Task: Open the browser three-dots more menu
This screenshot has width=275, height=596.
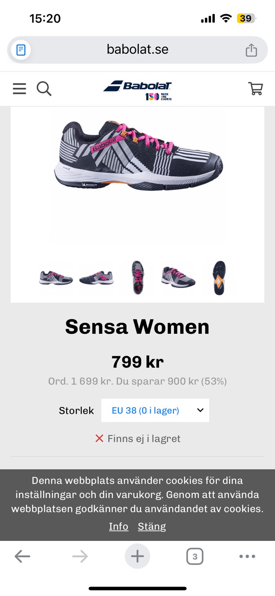Action: pyautogui.click(x=247, y=557)
